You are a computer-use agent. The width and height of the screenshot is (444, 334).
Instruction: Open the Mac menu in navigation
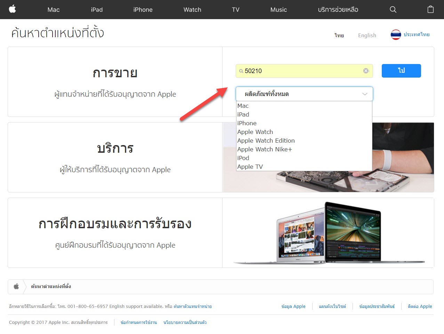[x=54, y=10]
